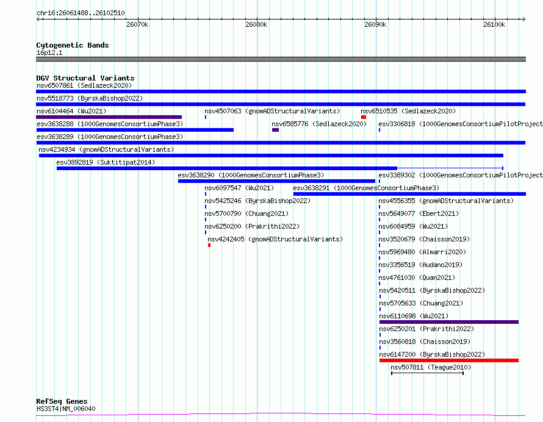The width and height of the screenshot is (543, 422).
Task: Click the nsv3356519 (Audano2019) label
Action: tap(420, 265)
